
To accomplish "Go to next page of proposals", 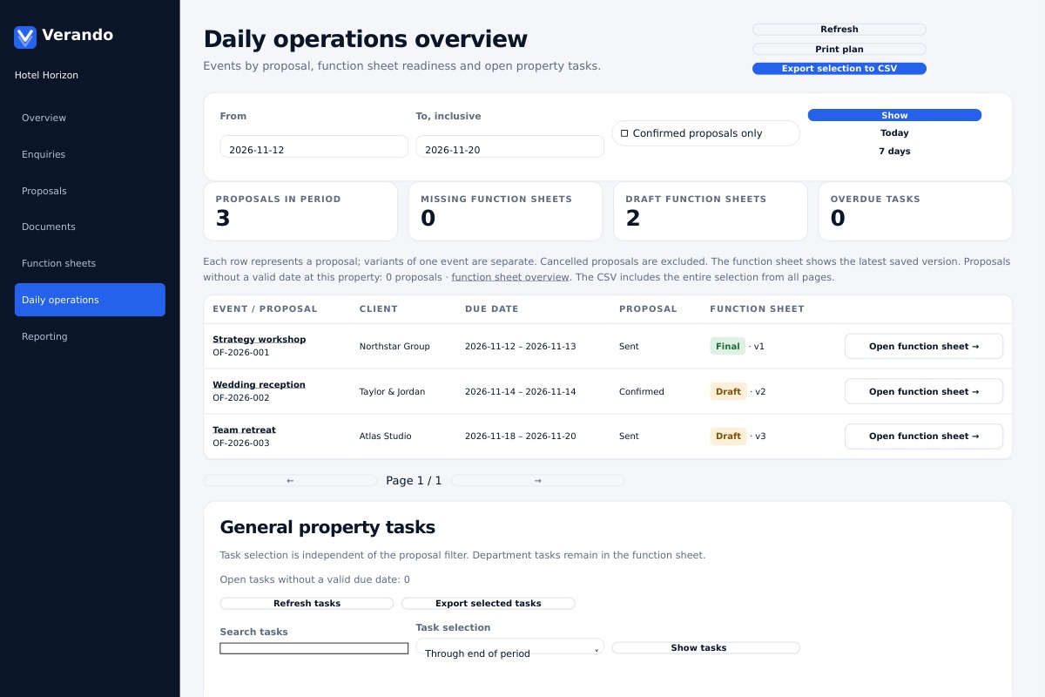I will point(537,480).
